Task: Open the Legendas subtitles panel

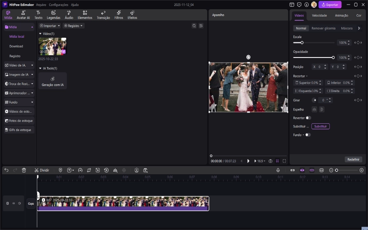Action: (53, 15)
